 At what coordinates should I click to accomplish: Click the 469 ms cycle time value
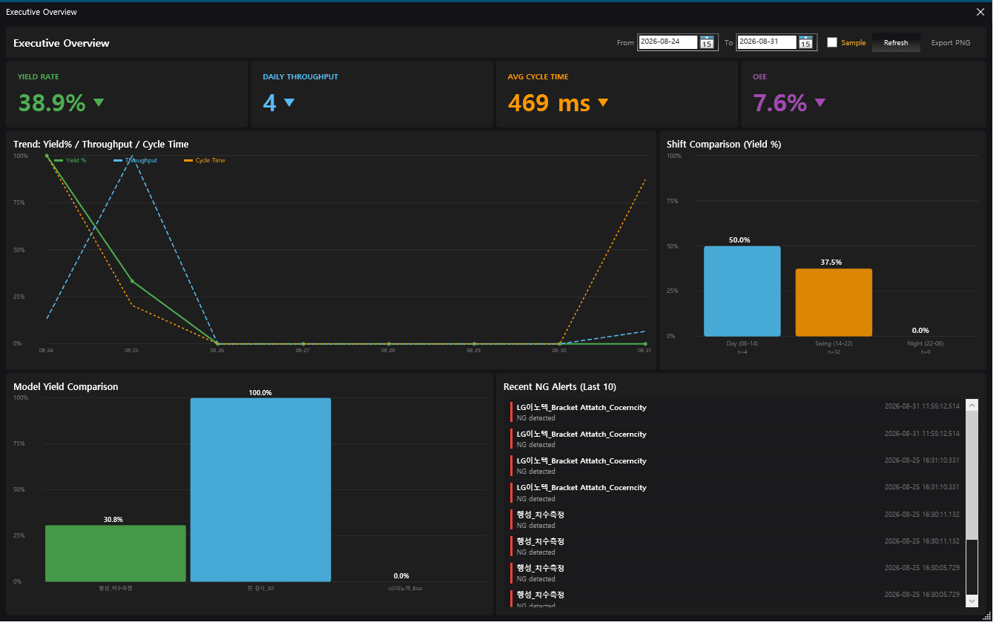549,102
